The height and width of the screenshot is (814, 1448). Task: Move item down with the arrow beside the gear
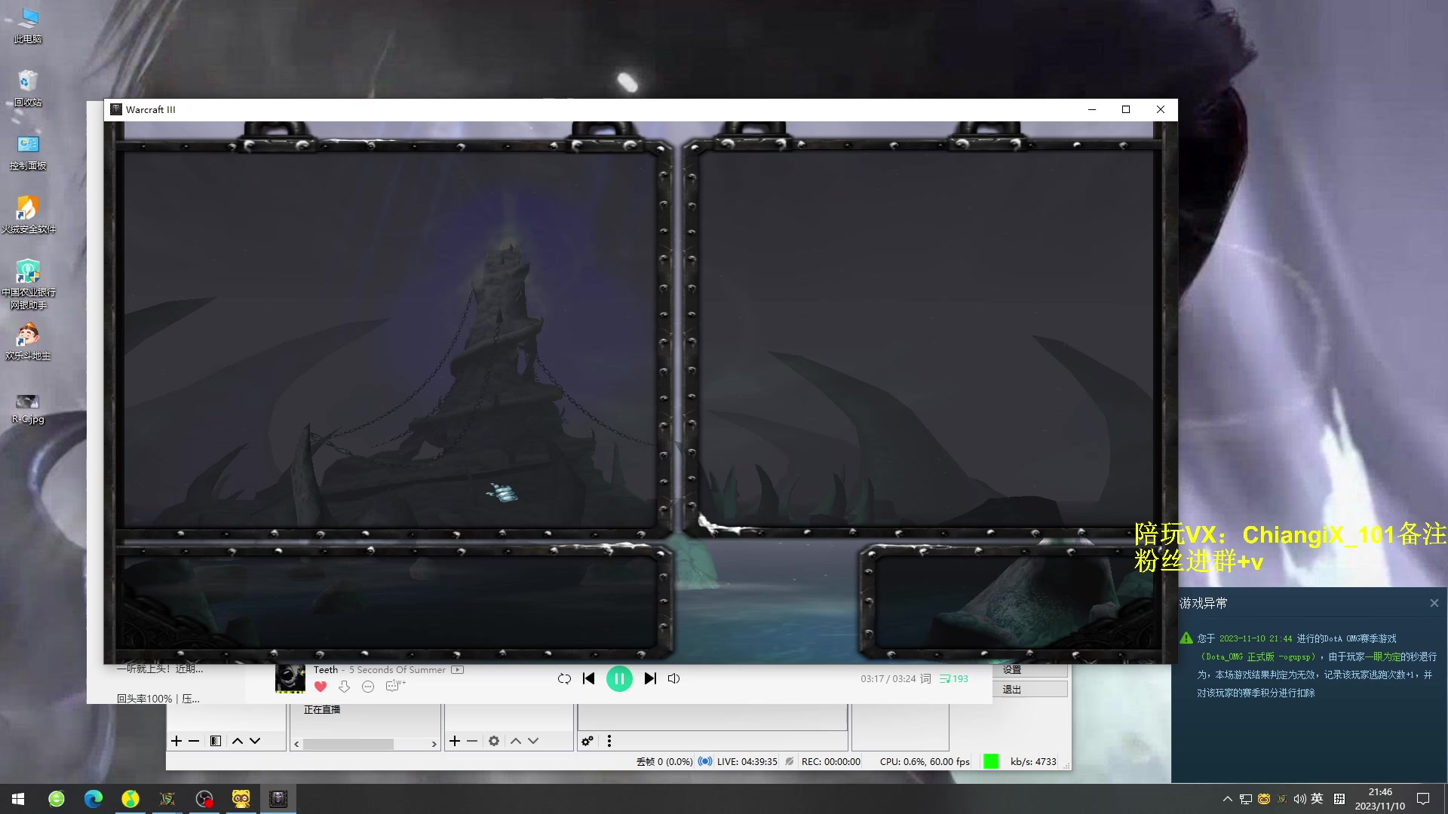point(533,741)
